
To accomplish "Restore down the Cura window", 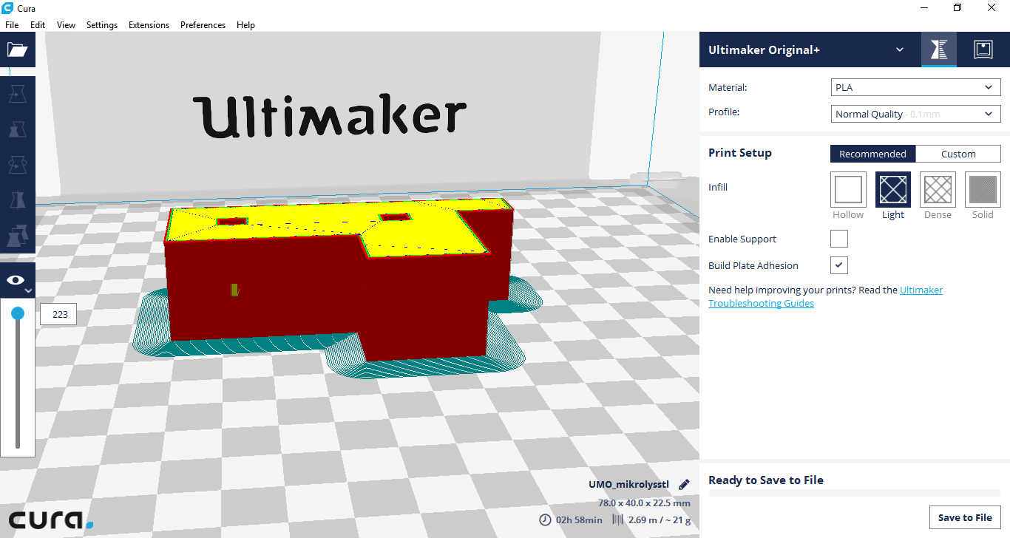I will [958, 7].
